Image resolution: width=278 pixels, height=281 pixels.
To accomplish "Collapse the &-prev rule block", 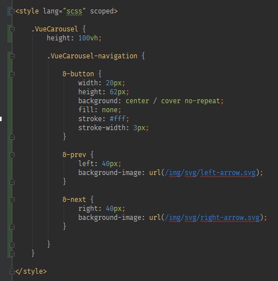I will [12, 155].
